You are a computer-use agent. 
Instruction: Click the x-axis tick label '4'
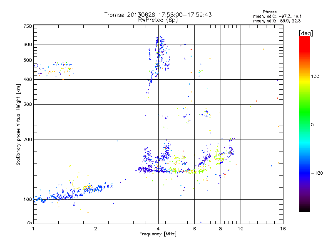(158, 229)
